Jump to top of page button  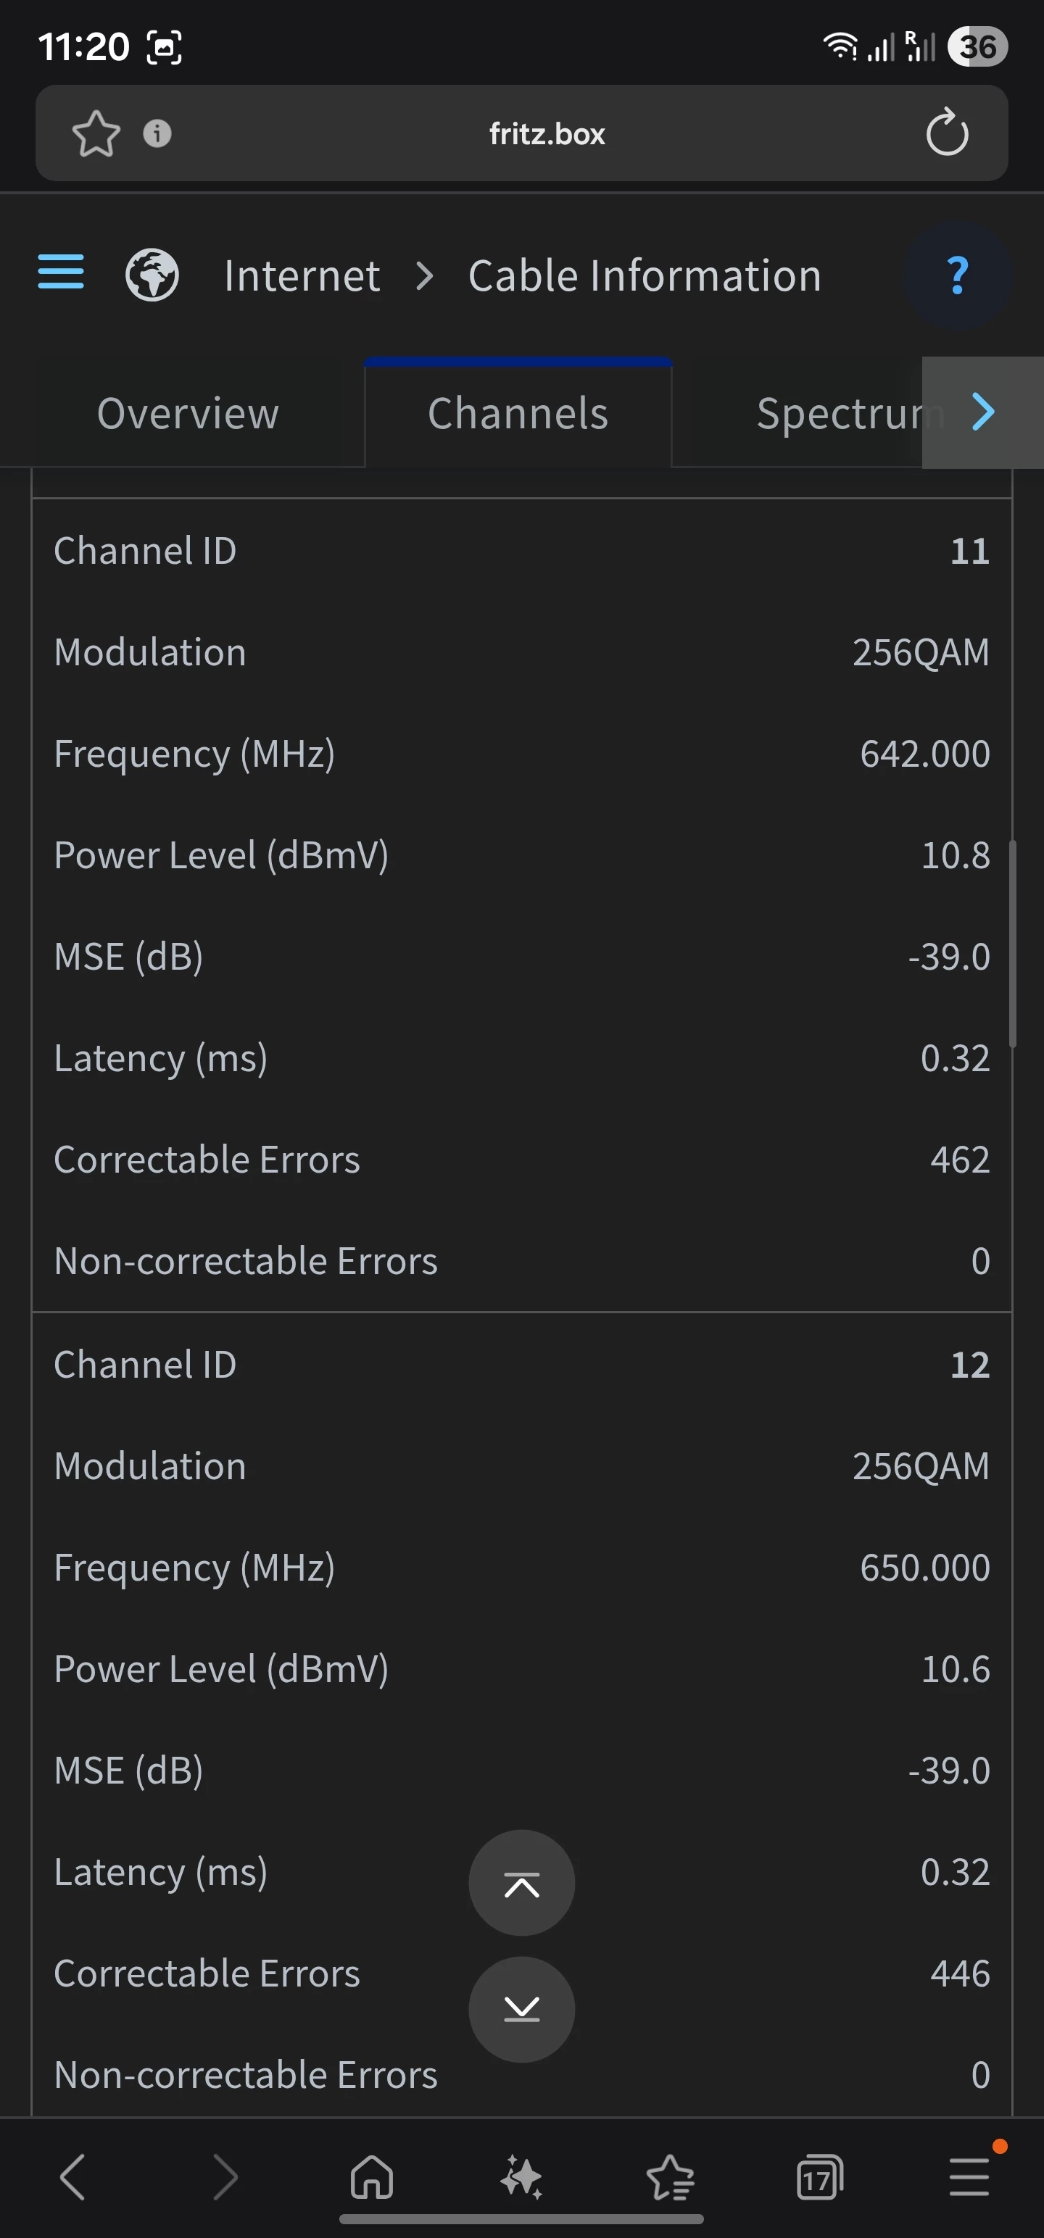[521, 1884]
